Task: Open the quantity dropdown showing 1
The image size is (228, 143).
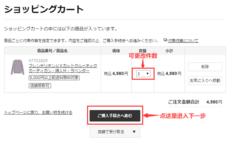Action: (x=143, y=74)
